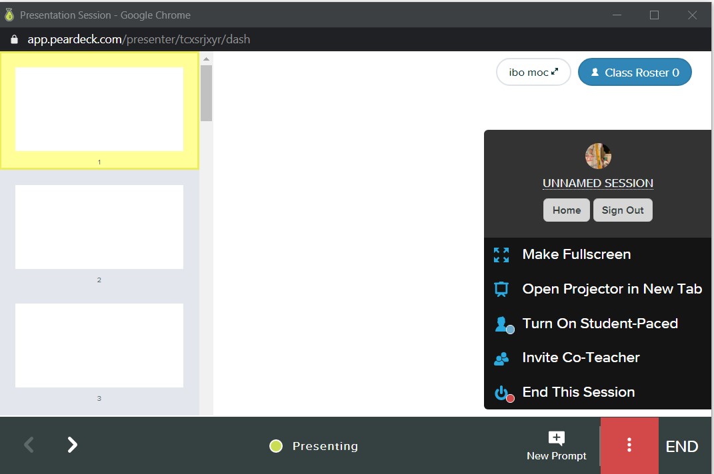Go to next slide with right chevron
714x474 pixels.
[73, 445]
